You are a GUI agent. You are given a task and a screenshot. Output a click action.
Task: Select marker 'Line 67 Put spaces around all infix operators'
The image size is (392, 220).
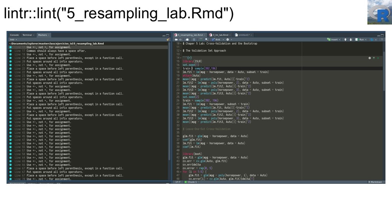(x=89, y=172)
